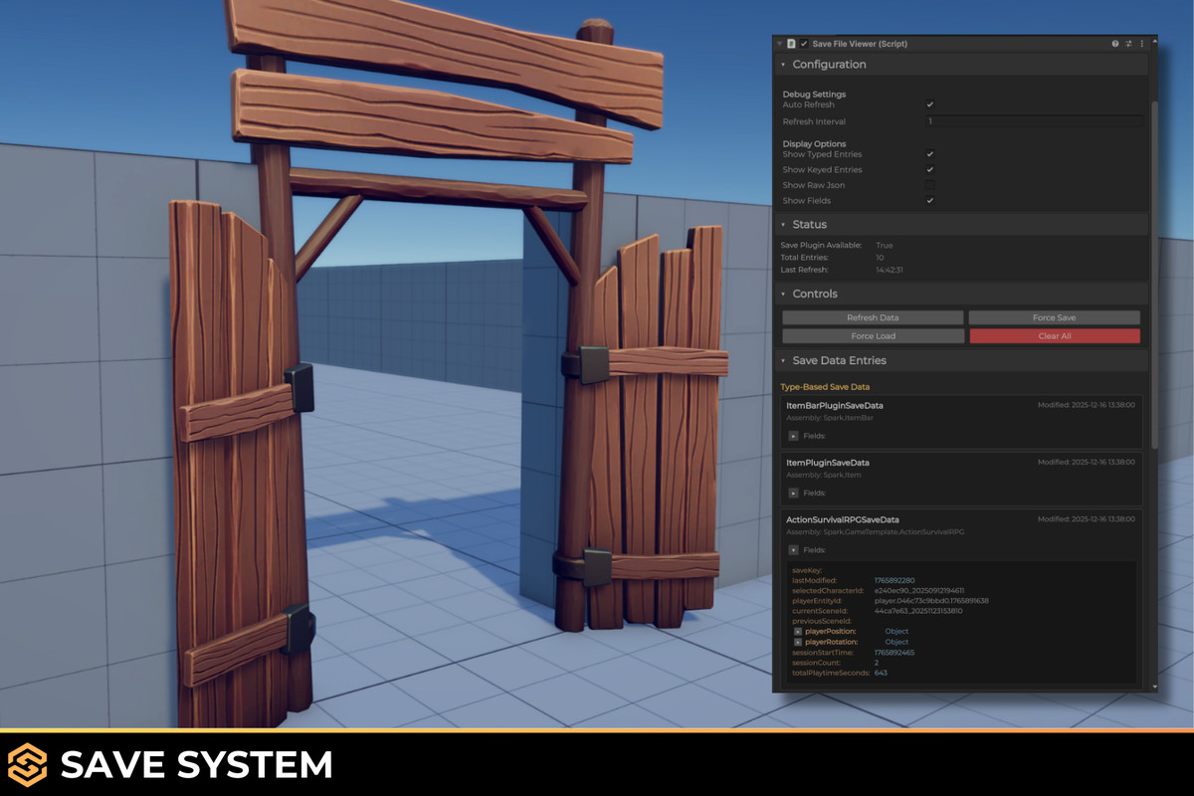Viewport: 1194px width, 796px height.
Task: Click the Refresh Data button
Action: click(873, 316)
